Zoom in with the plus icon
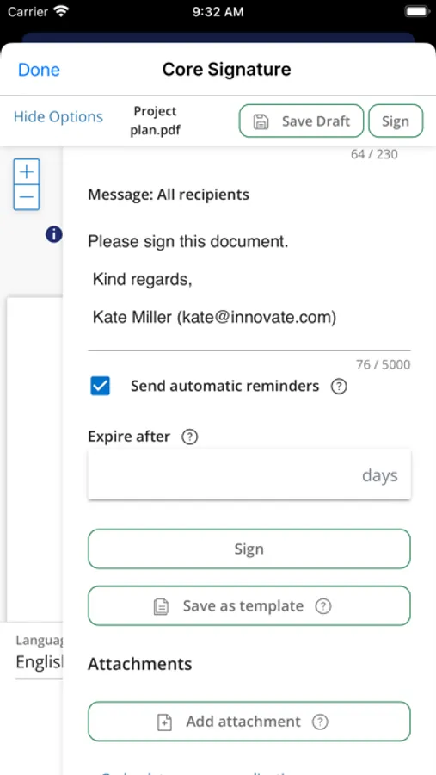Viewport: 436px width, 775px height. coord(26,172)
